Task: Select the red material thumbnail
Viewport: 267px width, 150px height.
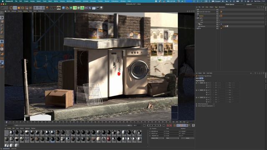Action: (109, 139)
